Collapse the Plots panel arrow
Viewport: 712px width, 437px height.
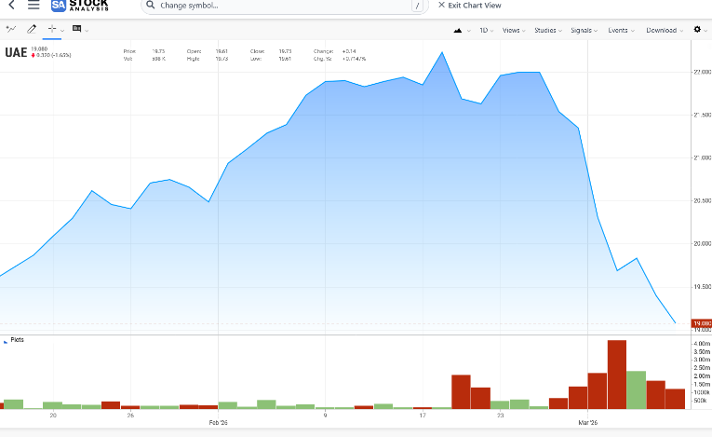tap(6, 342)
